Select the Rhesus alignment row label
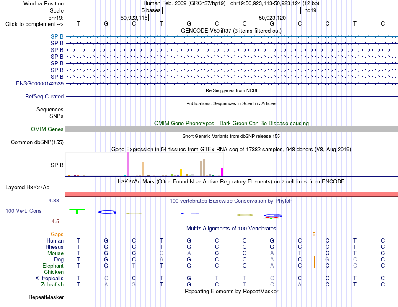Image resolution: width=398 pixels, height=307 pixels. coord(54,247)
